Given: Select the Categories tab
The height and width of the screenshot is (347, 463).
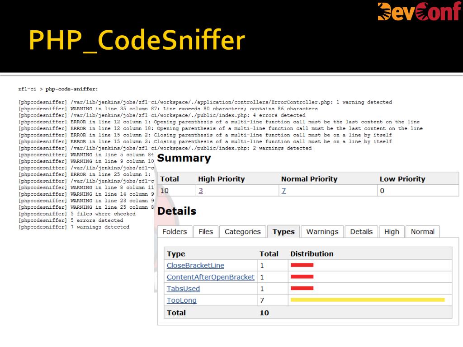Looking at the screenshot, I should (242, 232).
